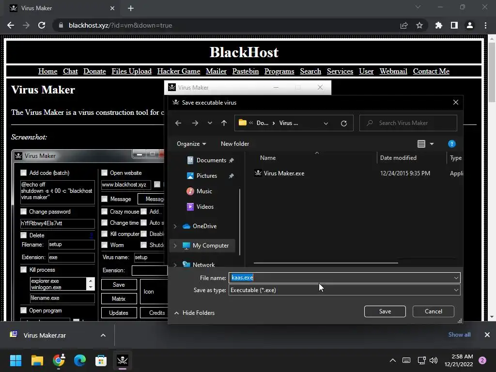Open the Programs link
The width and height of the screenshot is (496, 372).
pyautogui.click(x=279, y=71)
